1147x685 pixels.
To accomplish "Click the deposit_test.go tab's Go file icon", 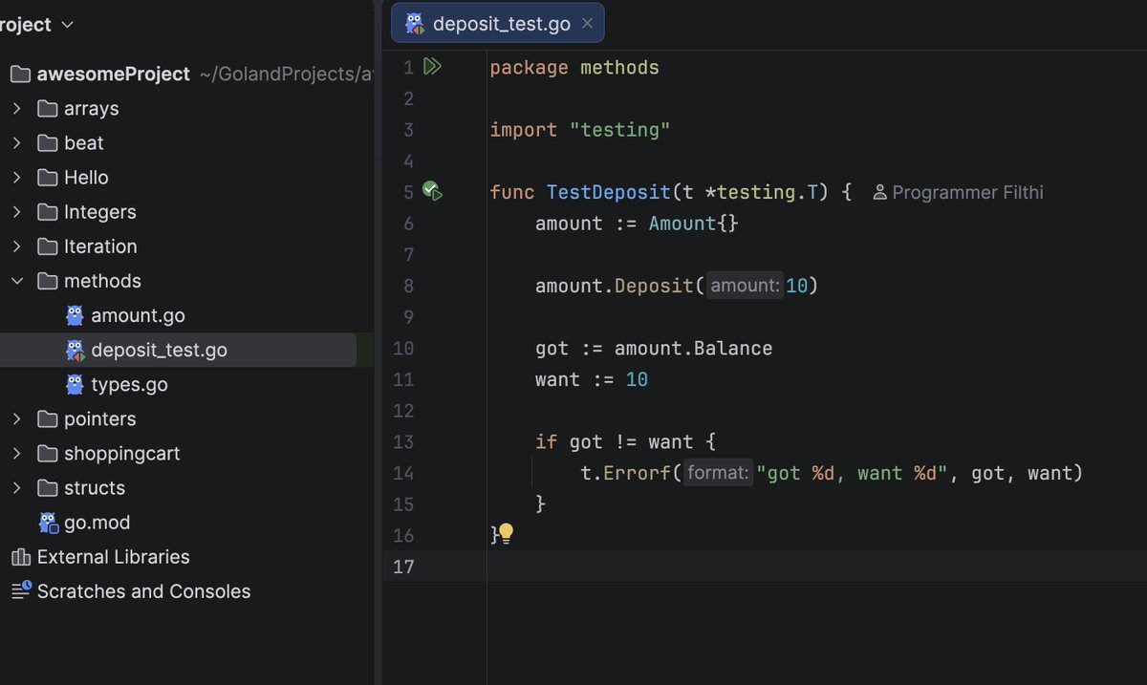I will pyautogui.click(x=414, y=24).
